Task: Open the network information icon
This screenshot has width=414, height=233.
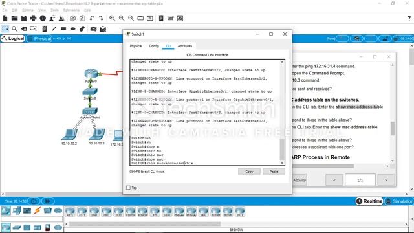Action: pos(43,18)
